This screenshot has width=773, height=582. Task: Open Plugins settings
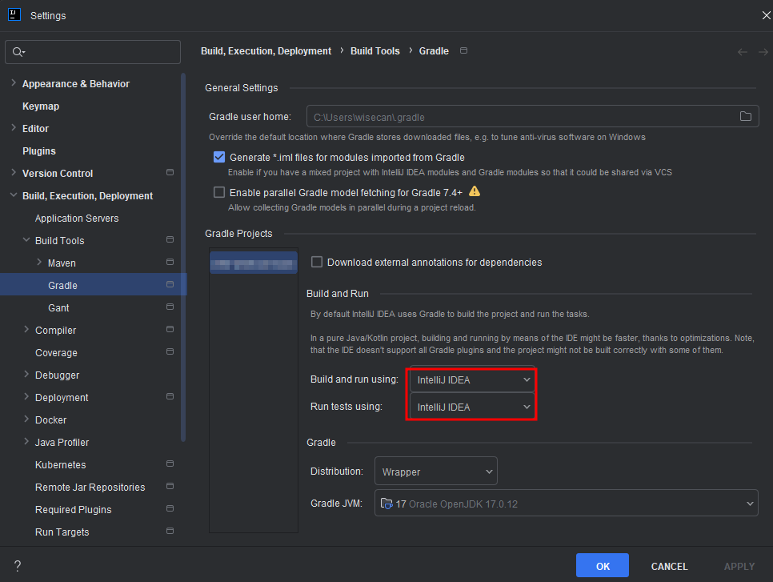[39, 151]
